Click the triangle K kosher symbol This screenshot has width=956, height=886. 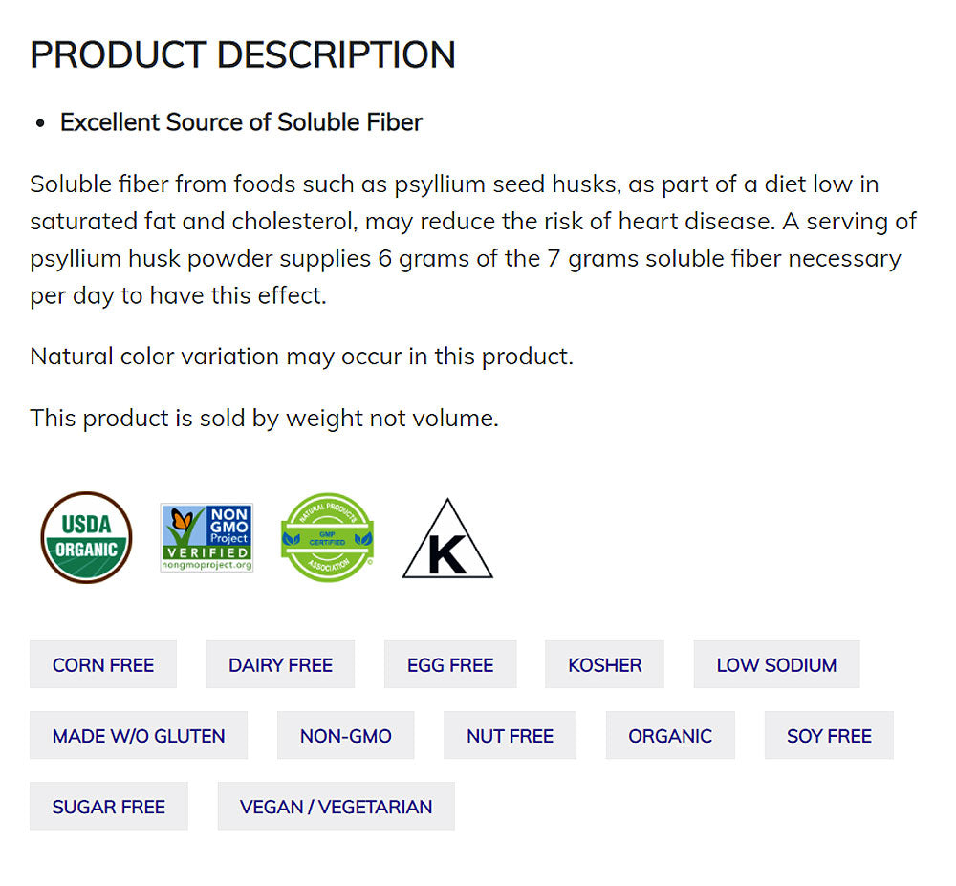[447, 539]
